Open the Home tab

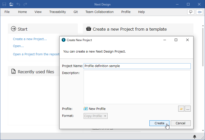coord(22,12)
